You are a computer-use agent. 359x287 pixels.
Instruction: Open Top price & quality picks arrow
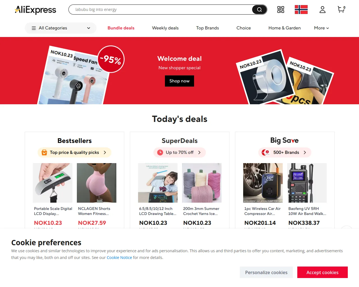point(105,152)
